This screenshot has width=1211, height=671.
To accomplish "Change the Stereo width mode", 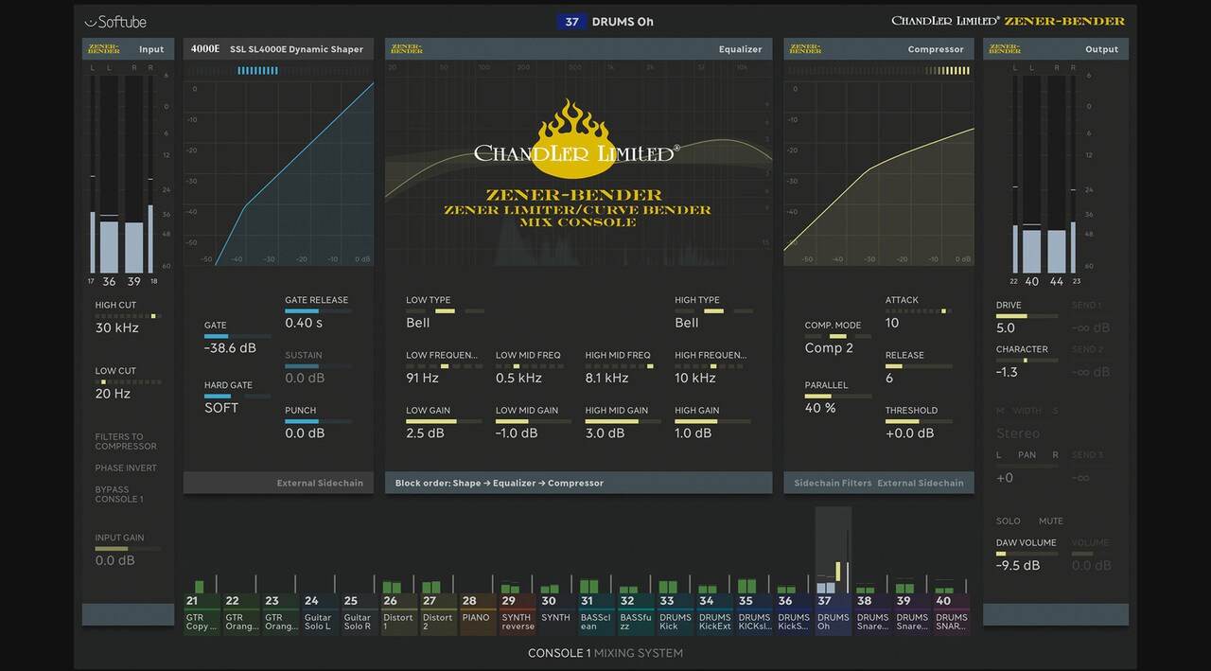I will [1018, 433].
